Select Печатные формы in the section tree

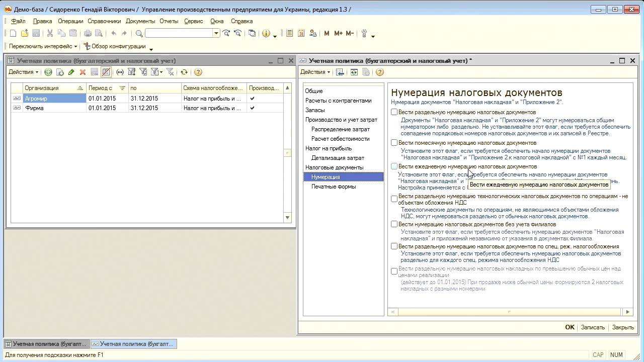pyautogui.click(x=333, y=187)
